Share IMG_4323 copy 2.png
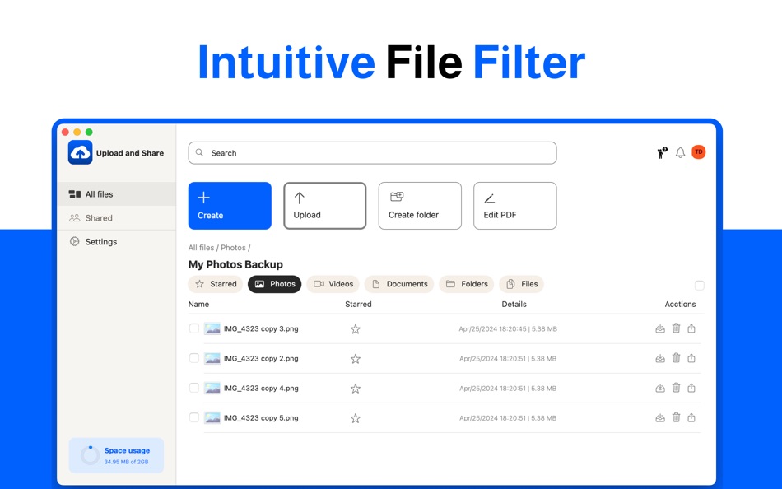The image size is (782, 489). tap(691, 358)
